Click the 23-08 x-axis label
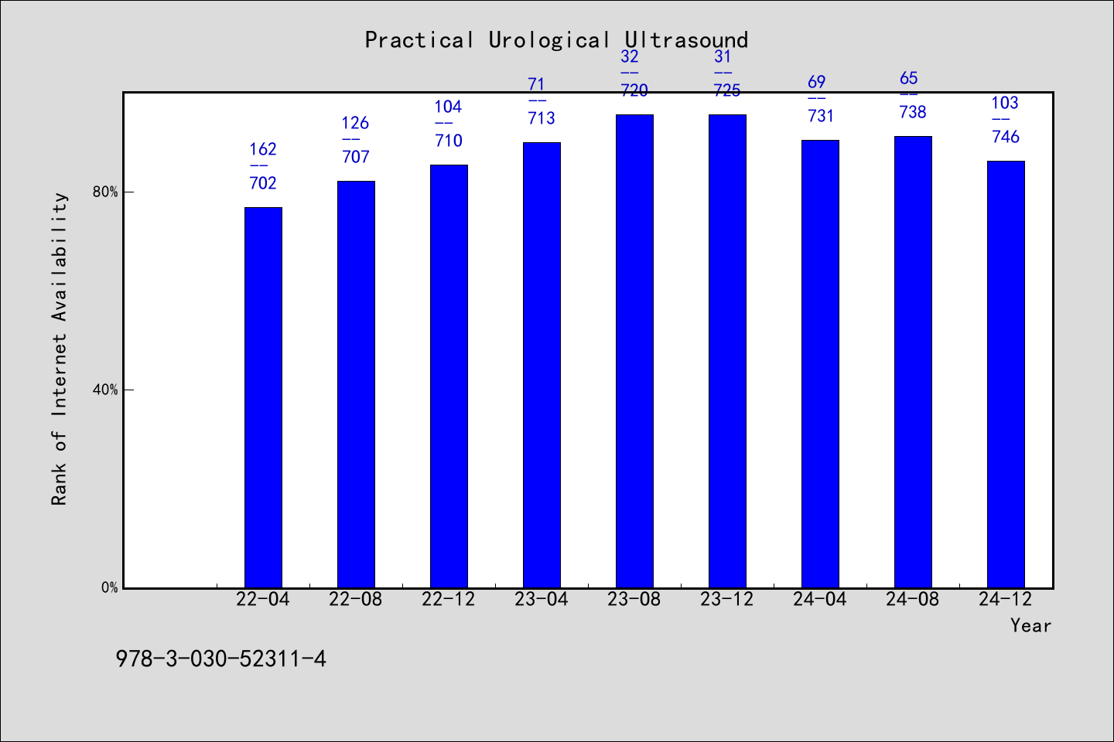 (x=634, y=599)
